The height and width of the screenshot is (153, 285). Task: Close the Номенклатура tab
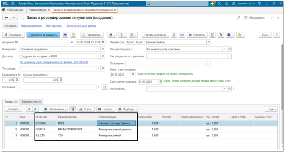49,10
